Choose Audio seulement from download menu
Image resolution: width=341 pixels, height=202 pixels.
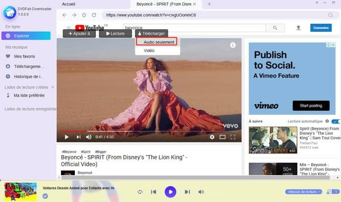(x=157, y=42)
